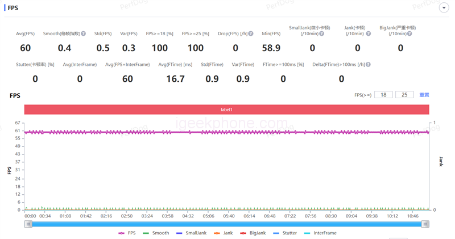Click left handle of time range slider

pos(27,224)
